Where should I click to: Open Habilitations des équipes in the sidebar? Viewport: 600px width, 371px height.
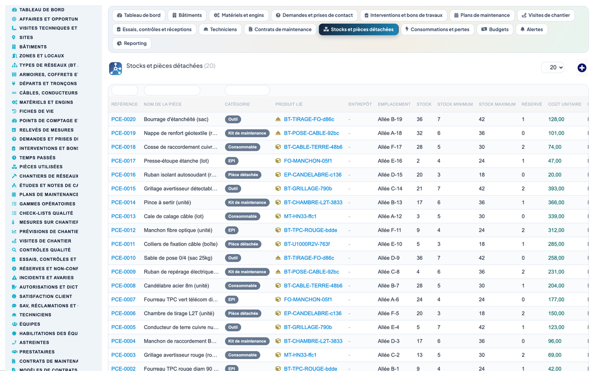point(48,333)
